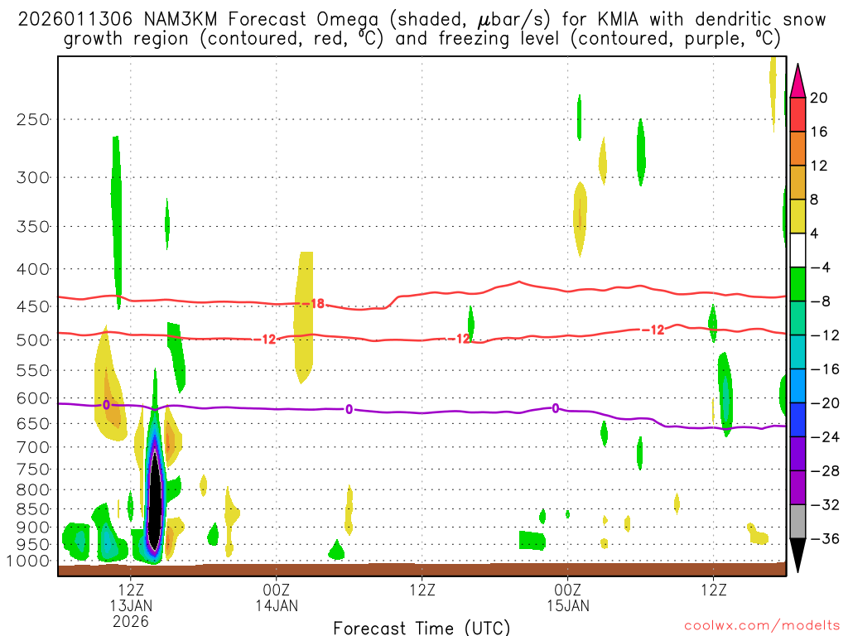Click the 750 pressure level label
The width and height of the screenshot is (848, 636).
[33, 470]
